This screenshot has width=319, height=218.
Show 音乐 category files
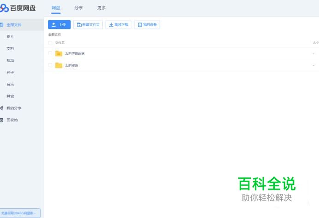tap(11, 84)
